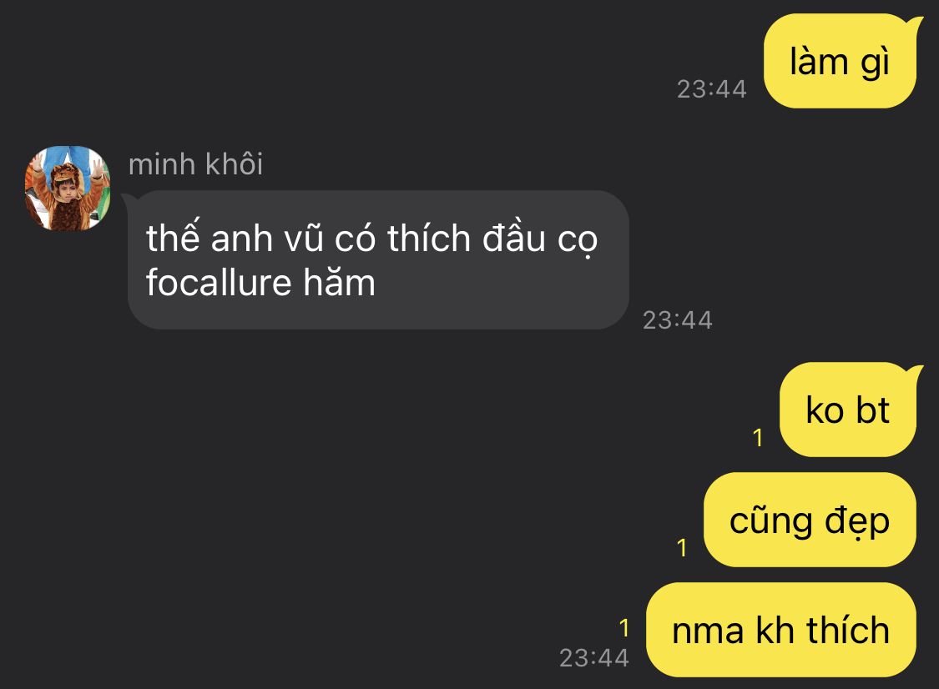The width and height of the screenshot is (939, 689).
Task: Click the 23:44 timestamp beside gray bubble
Action: 677,320
